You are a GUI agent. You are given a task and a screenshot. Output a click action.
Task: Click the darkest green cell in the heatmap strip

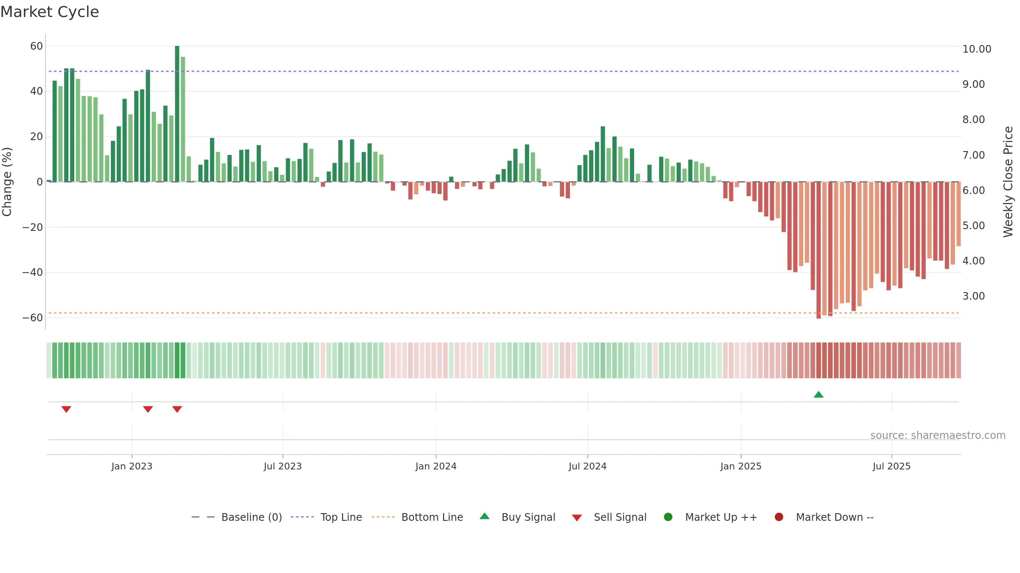click(177, 360)
